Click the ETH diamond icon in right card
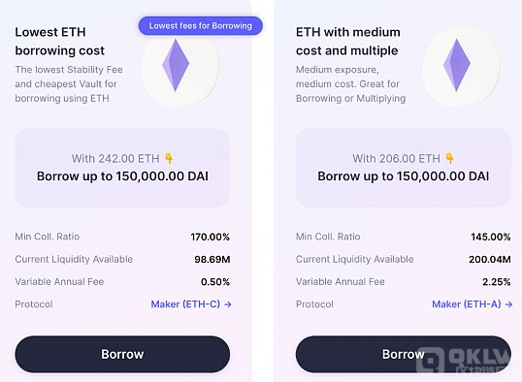Viewport: 522px width, 382px height. click(457, 66)
